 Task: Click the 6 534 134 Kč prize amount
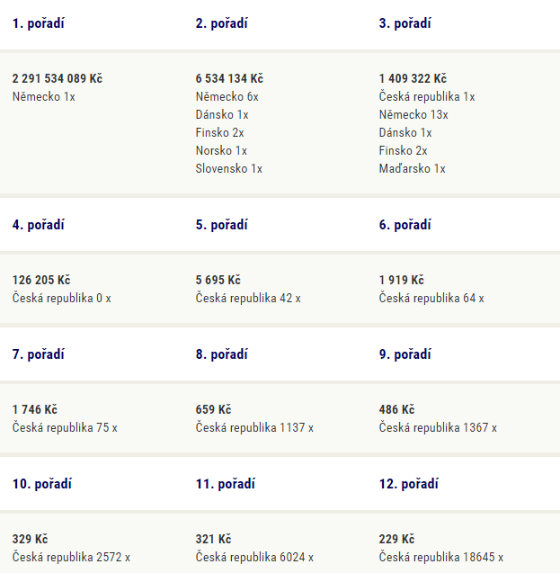229,78
